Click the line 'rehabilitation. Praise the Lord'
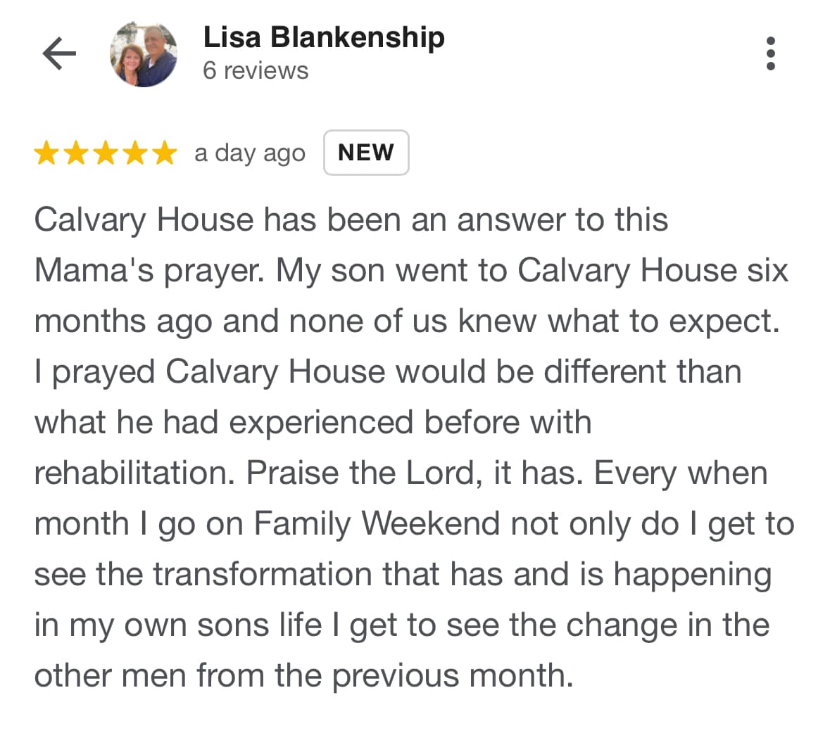Viewport: 830px width, 733px height. tap(401, 473)
